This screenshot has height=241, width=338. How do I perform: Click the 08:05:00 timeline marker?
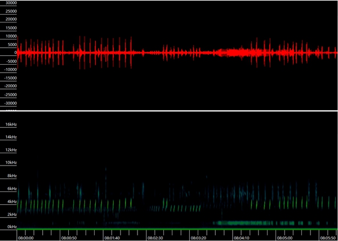pos(284,238)
